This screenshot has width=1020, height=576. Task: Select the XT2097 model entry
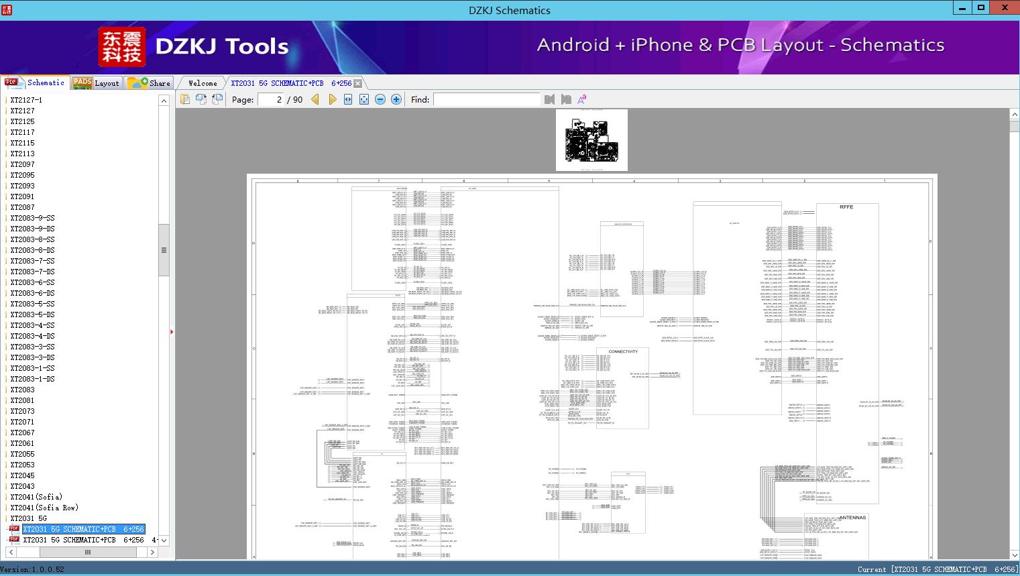click(22, 164)
